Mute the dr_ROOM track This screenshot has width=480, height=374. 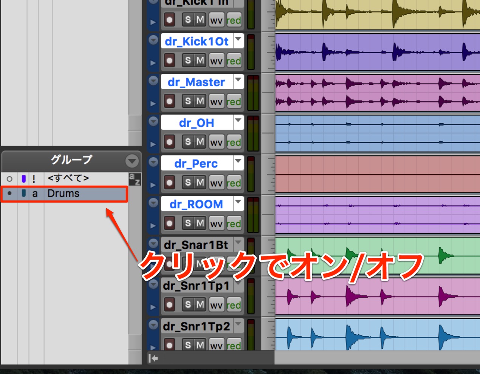200,223
